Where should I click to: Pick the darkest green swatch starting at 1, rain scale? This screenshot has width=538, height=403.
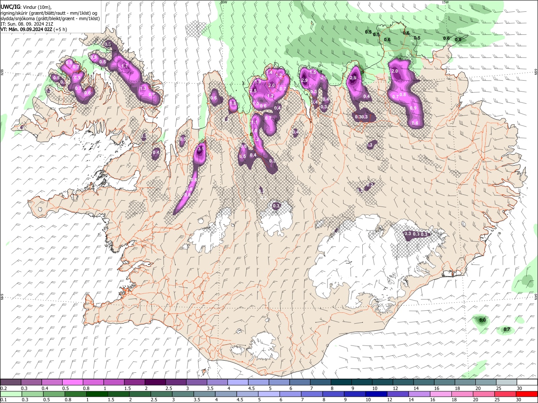[x=97, y=394]
